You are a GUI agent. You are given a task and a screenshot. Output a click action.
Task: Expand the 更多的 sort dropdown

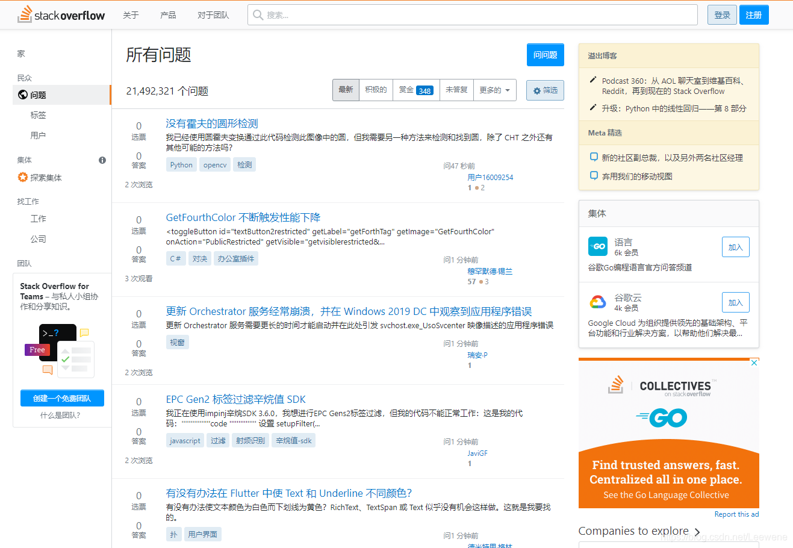[x=494, y=90]
